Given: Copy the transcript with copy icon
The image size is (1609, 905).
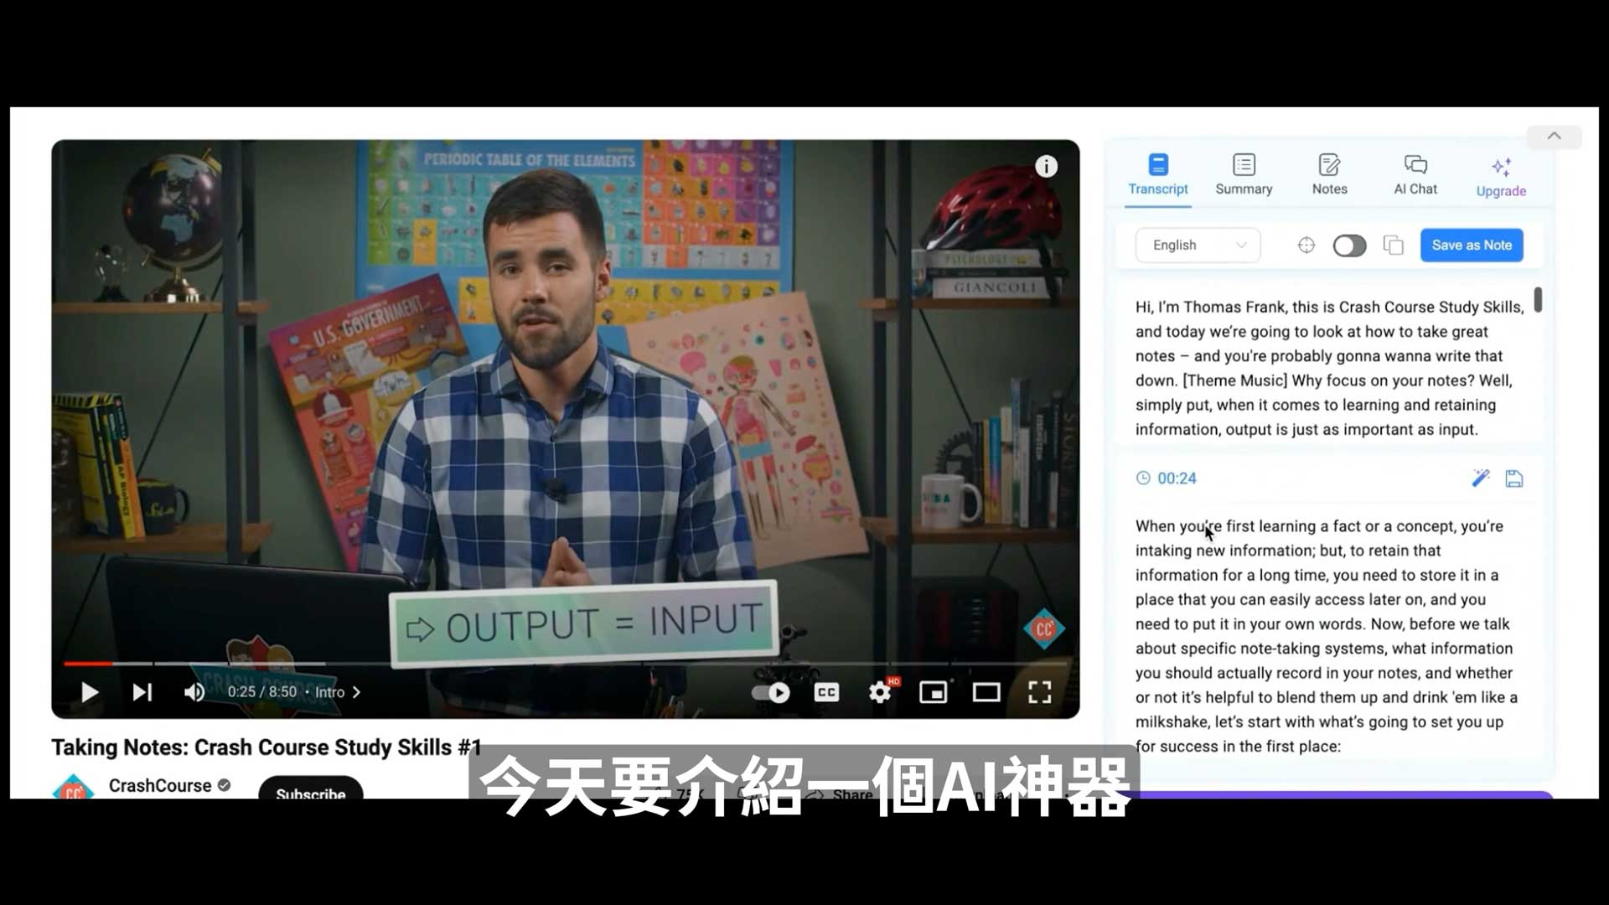Looking at the screenshot, I should (x=1394, y=246).
